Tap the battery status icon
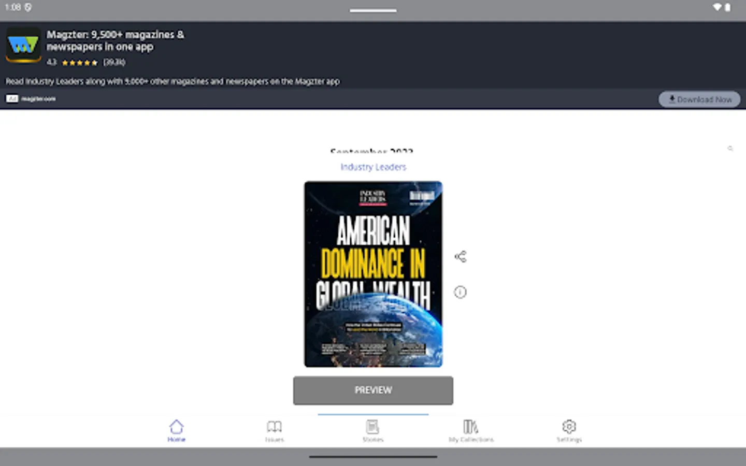 [x=727, y=7]
